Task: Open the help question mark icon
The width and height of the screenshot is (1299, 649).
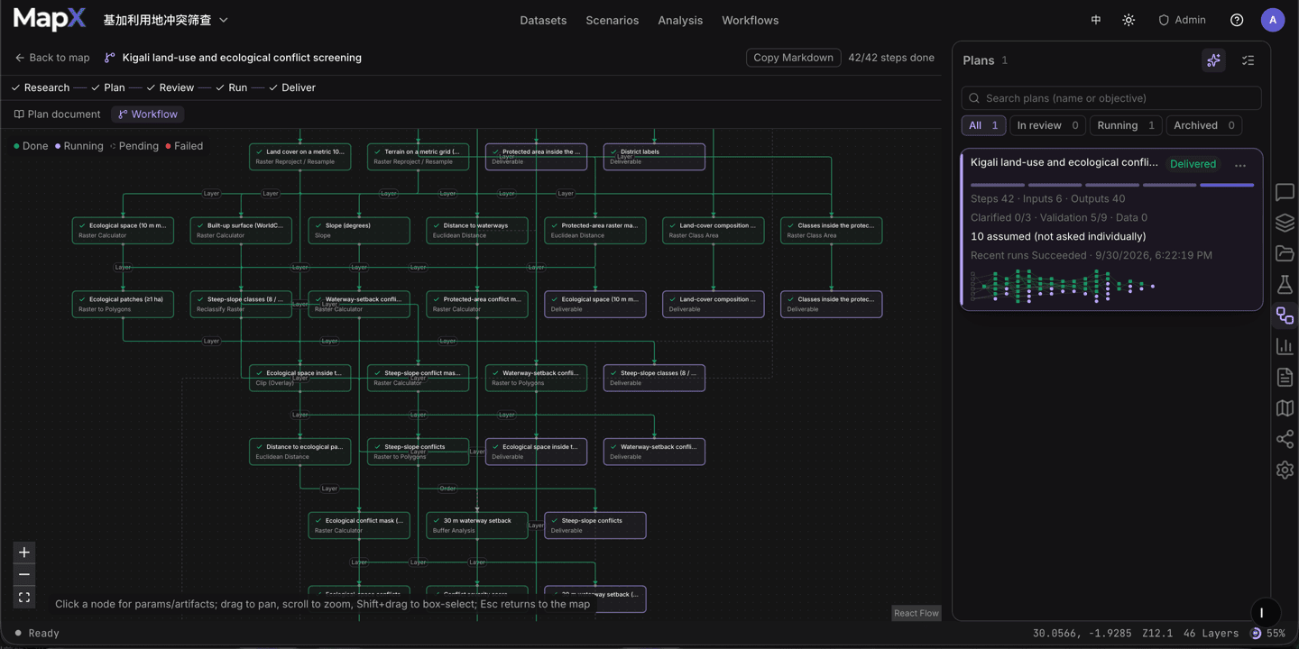Action: (1237, 20)
